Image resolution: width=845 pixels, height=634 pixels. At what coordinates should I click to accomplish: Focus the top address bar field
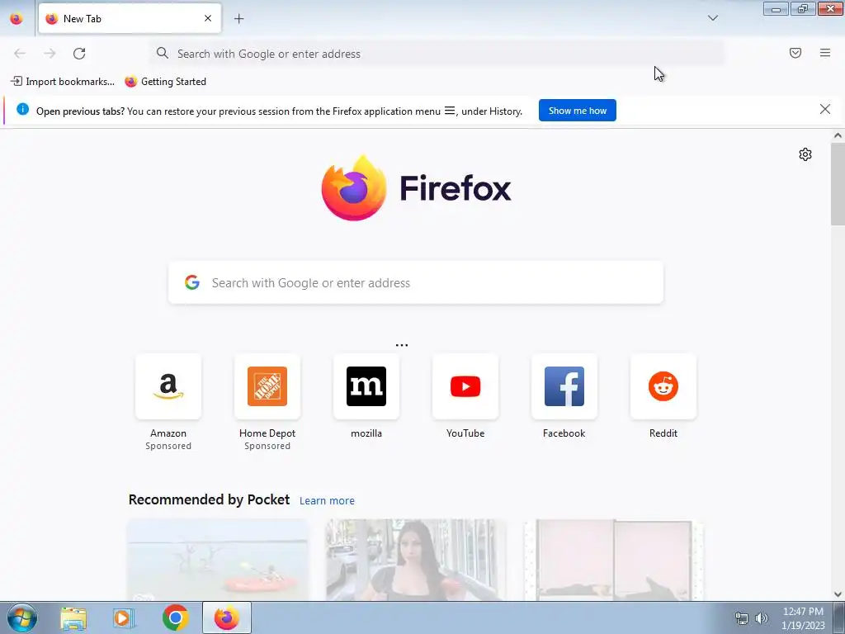click(x=437, y=54)
